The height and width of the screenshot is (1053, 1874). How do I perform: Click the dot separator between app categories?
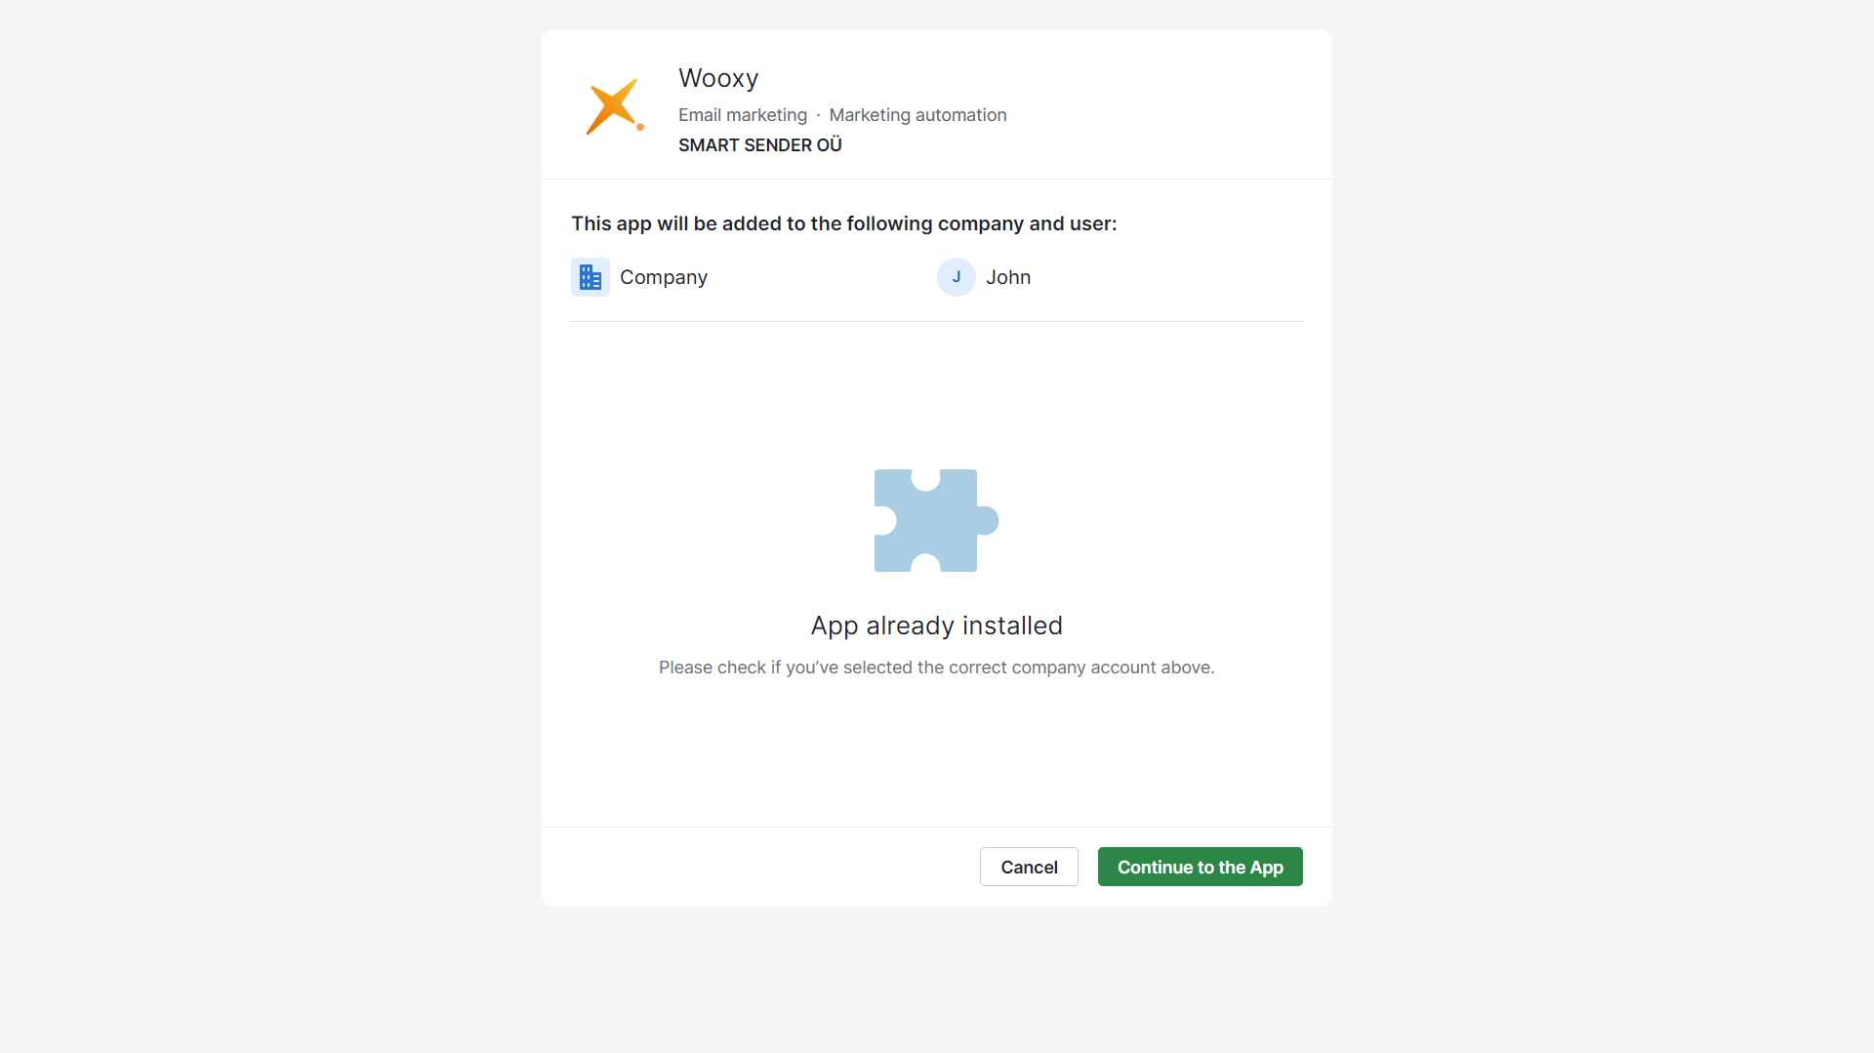click(x=818, y=115)
